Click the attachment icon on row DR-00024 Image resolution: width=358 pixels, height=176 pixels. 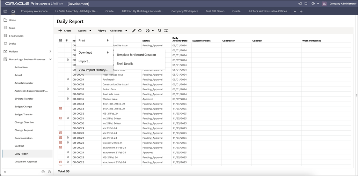[67, 152]
